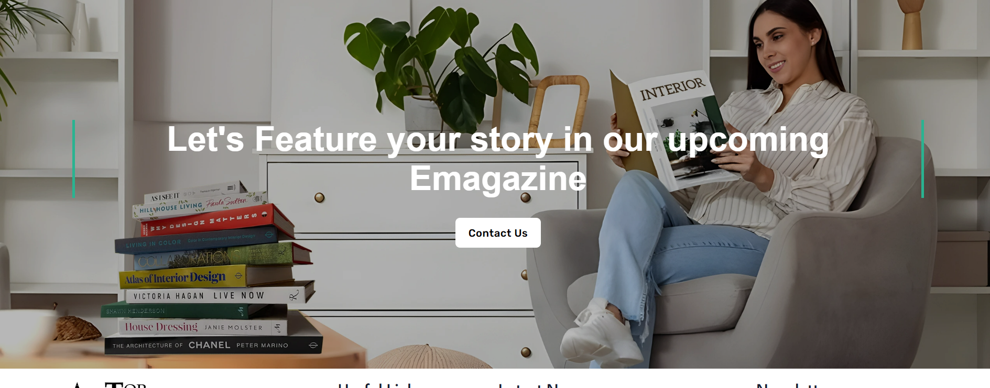Click the word Emagazine in the headline

(498, 179)
